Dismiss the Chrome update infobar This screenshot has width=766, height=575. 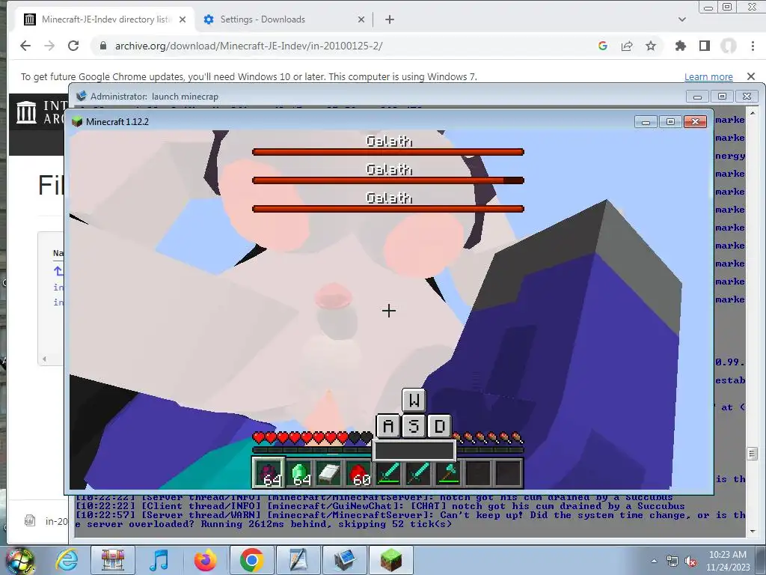pyautogui.click(x=751, y=76)
